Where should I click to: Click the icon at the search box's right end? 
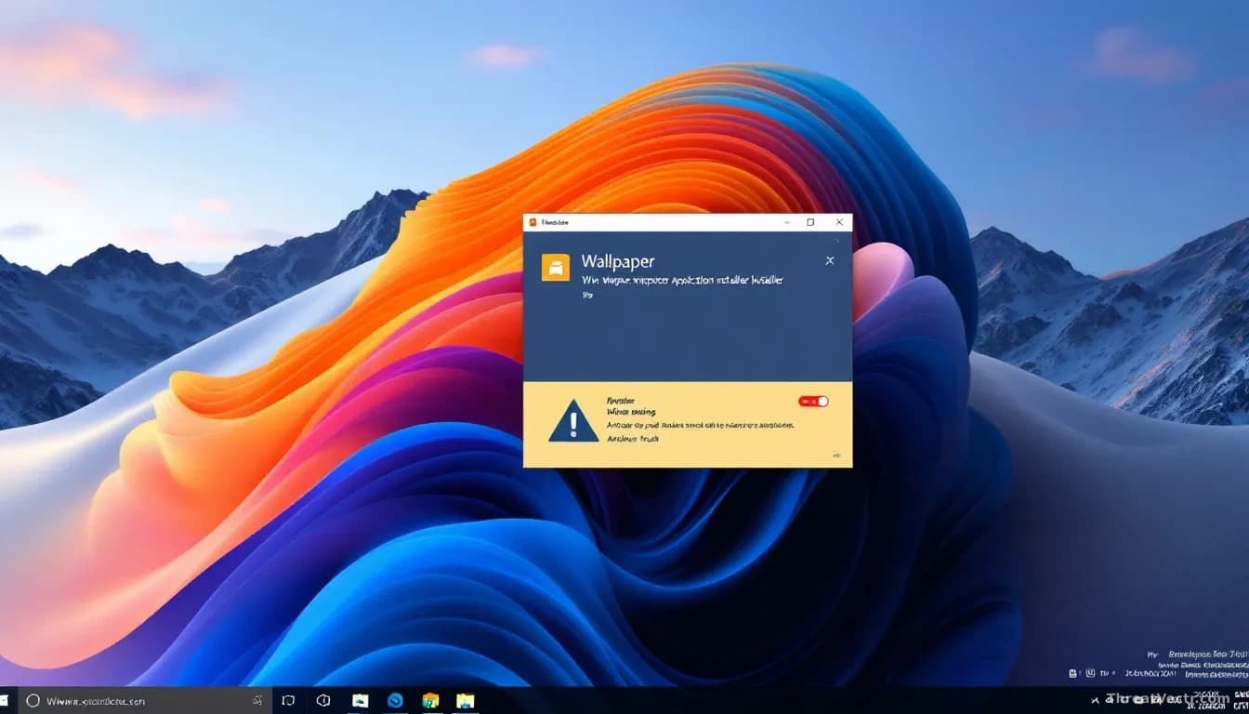tap(257, 700)
